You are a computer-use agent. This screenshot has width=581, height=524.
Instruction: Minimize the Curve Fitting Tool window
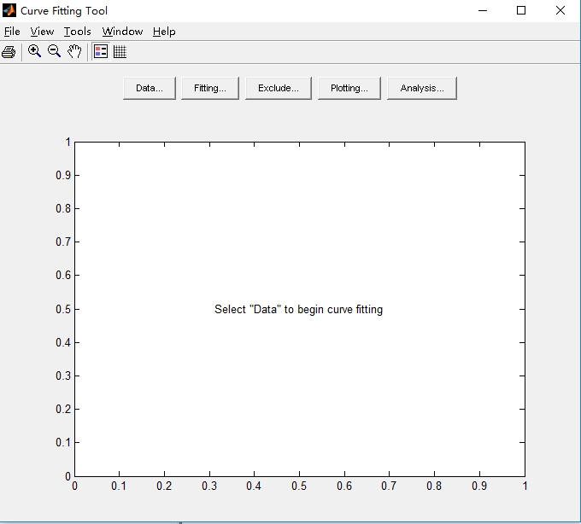click(483, 11)
